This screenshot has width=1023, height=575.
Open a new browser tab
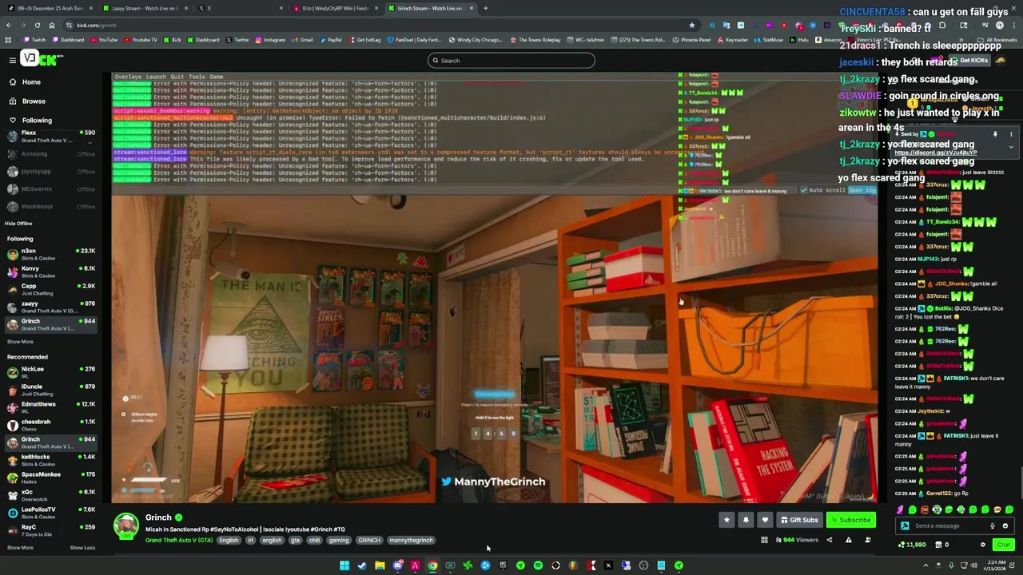click(485, 8)
